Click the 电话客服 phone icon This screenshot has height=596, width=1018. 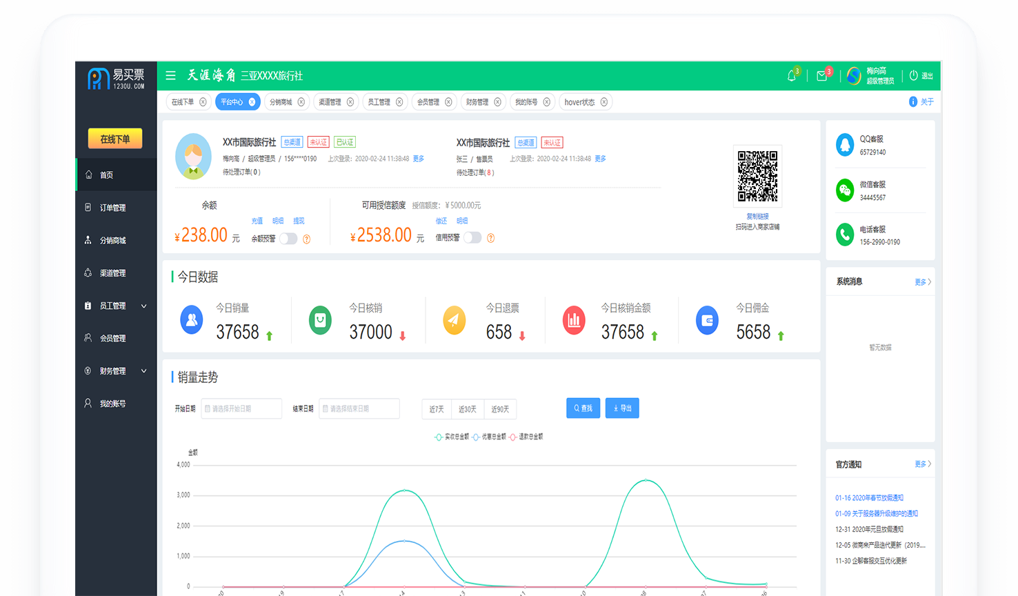(844, 235)
